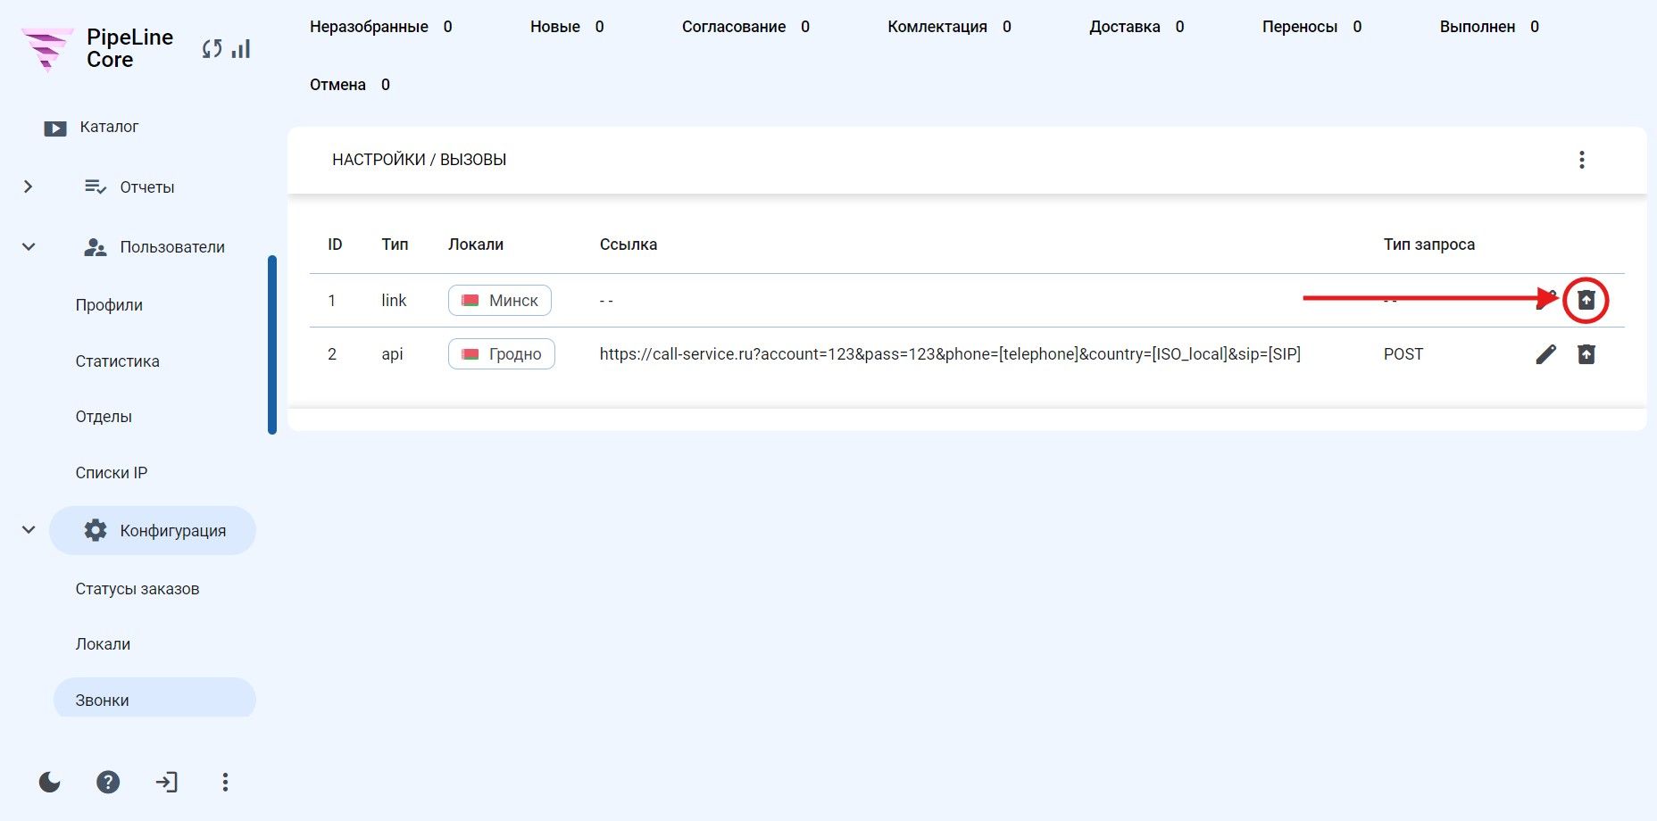Edit the Гродно api row
Screen dimensions: 1657x821
pos(1546,354)
